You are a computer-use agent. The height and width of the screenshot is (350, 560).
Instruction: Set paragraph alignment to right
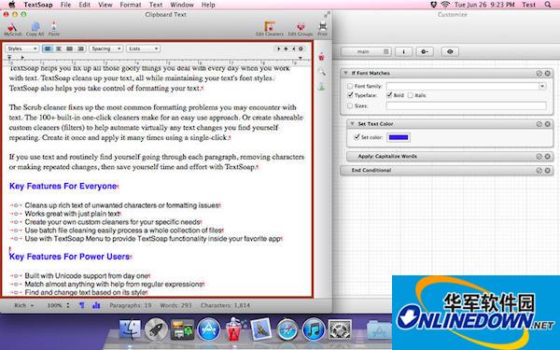[80, 49]
